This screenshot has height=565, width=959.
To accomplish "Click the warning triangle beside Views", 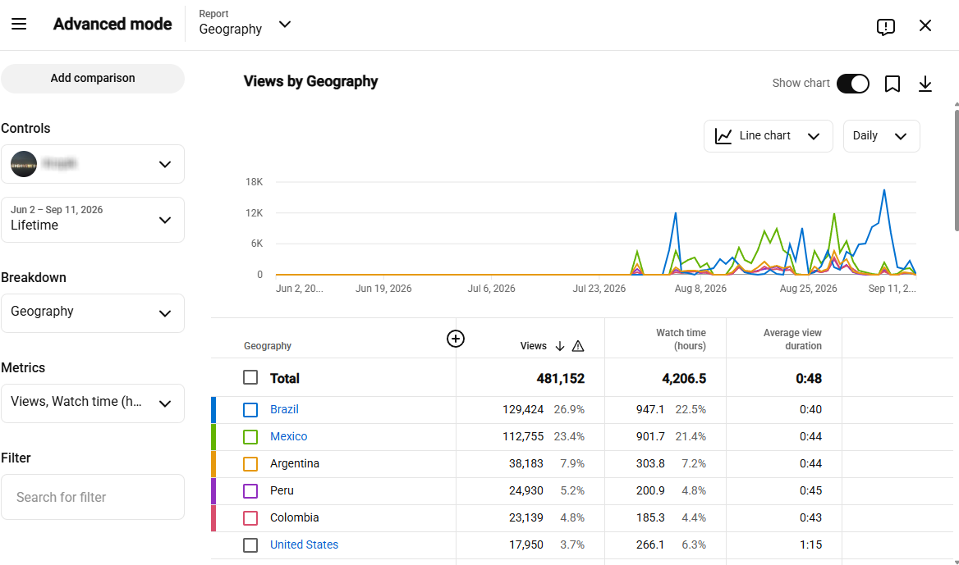I will tap(578, 346).
